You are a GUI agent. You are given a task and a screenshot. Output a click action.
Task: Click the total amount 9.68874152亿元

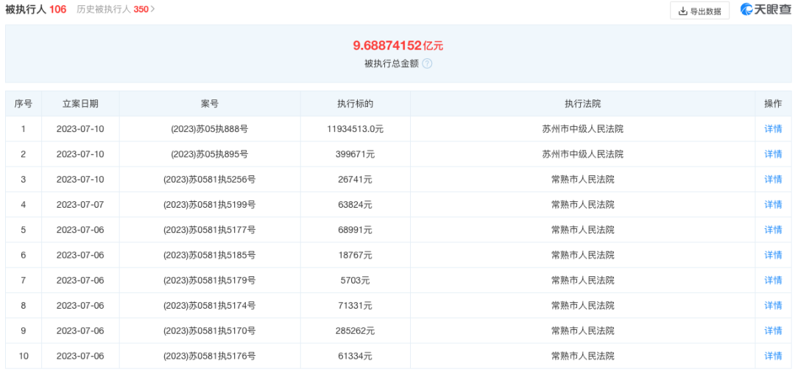(397, 46)
